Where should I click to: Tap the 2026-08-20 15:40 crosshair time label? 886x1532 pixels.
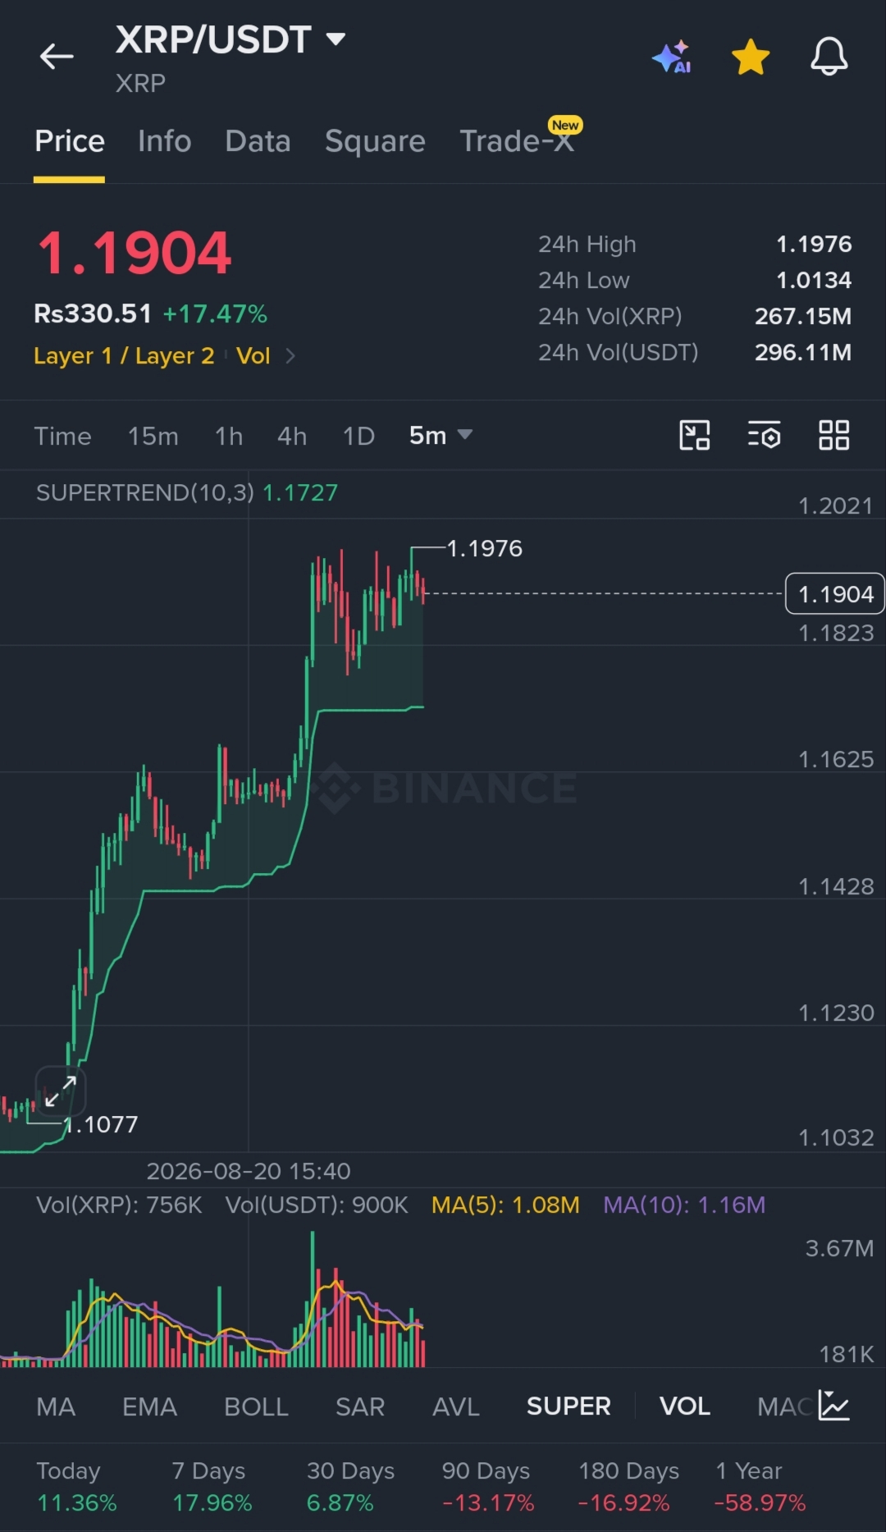[249, 1171]
